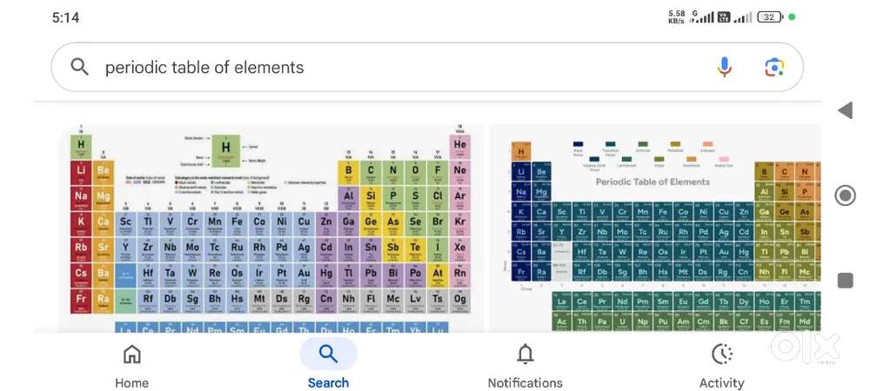Tap the Og element in left table
Screen dimensions: 870x391
pos(460,302)
